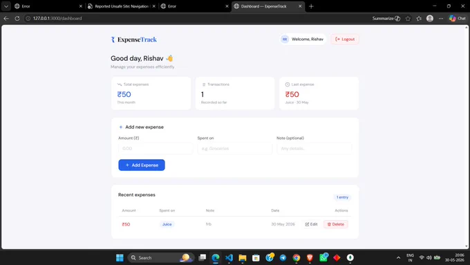Click the Add Expense button
The image size is (470, 265).
pos(142,165)
